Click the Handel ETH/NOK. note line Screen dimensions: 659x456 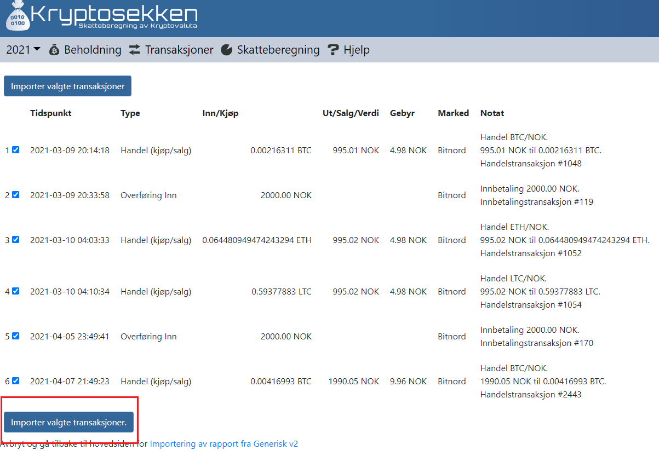pos(514,227)
